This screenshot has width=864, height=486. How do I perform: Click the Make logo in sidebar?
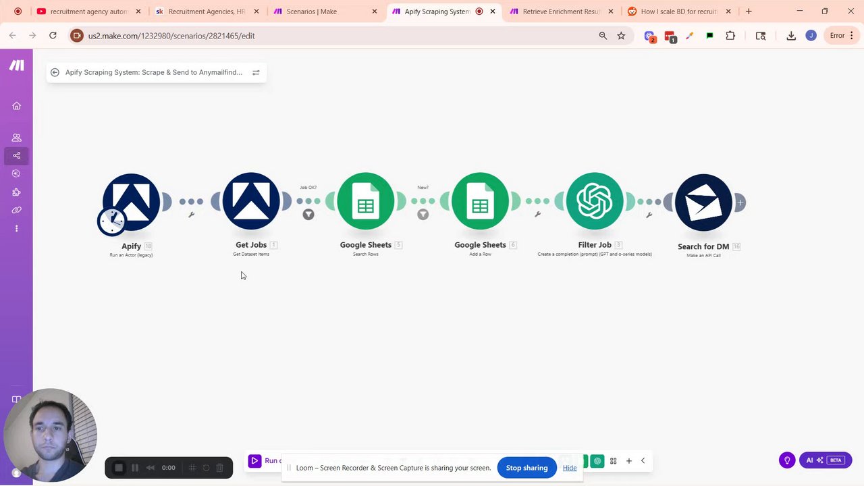click(x=17, y=65)
